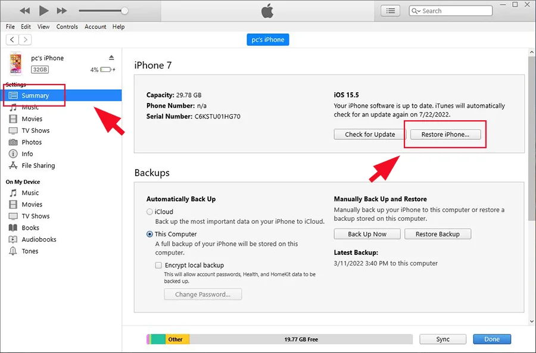Click Restore iPhone... button
Image resolution: width=536 pixels, height=353 pixels.
click(445, 135)
